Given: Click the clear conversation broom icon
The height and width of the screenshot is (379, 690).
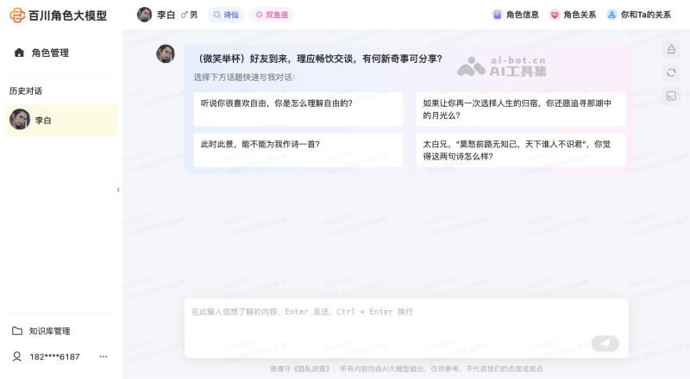Looking at the screenshot, I should point(671,49).
